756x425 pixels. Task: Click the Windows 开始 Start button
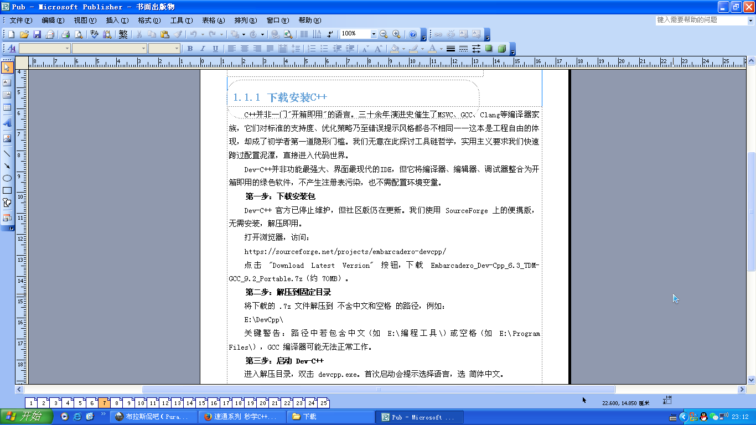pos(23,417)
